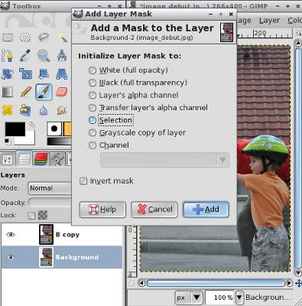Screen dimensions: 302x306
Task: Activate the Paintbrush tool
Action: point(44,92)
